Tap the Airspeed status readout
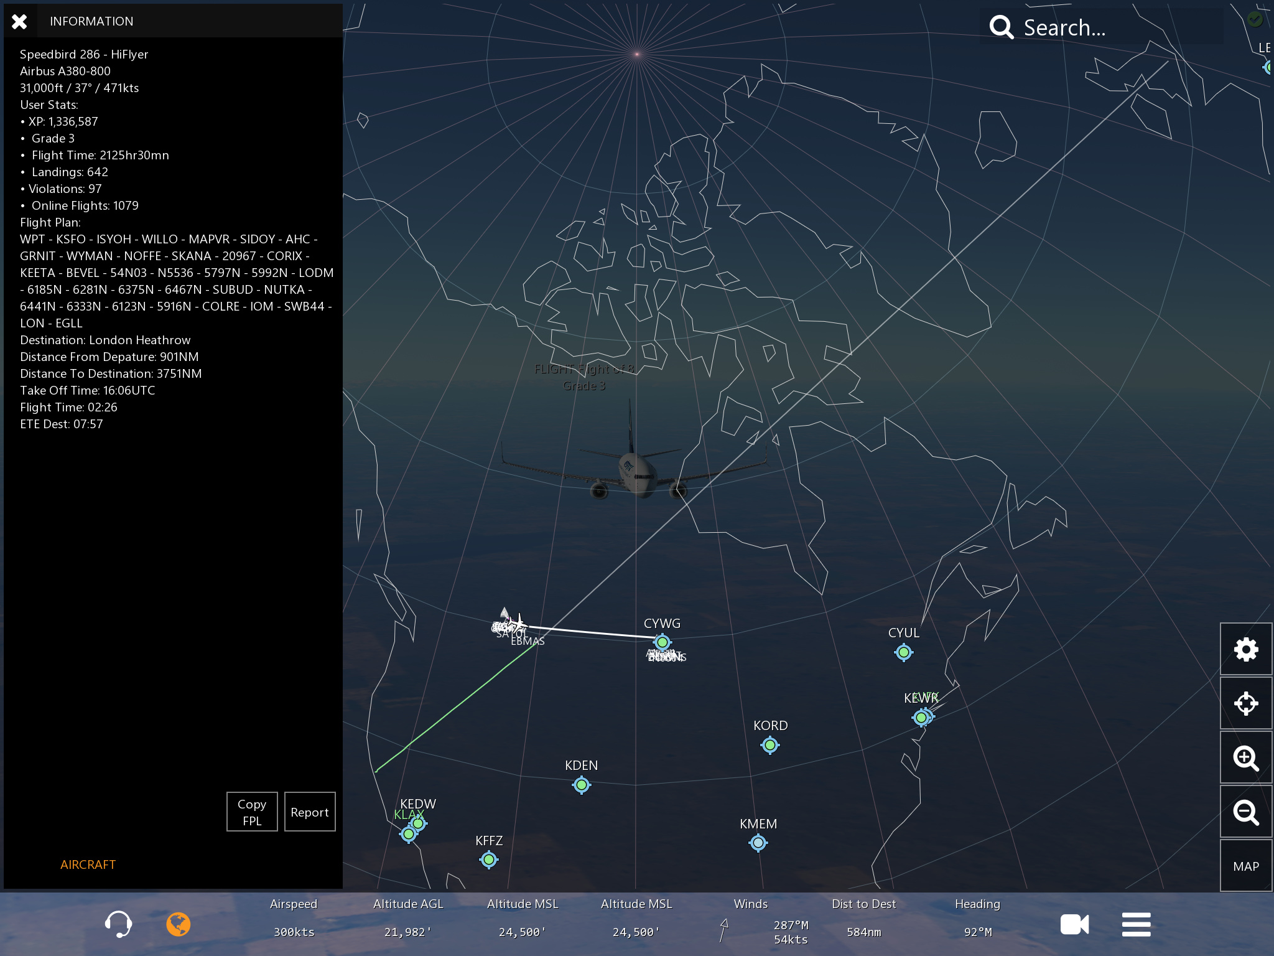The image size is (1274, 956). [294, 919]
